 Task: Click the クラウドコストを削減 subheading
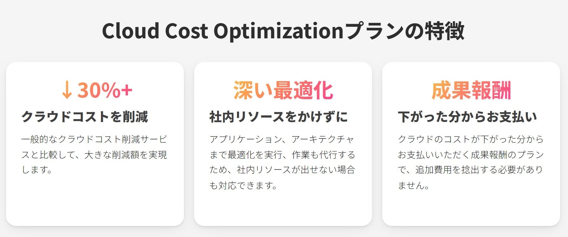[x=85, y=117]
